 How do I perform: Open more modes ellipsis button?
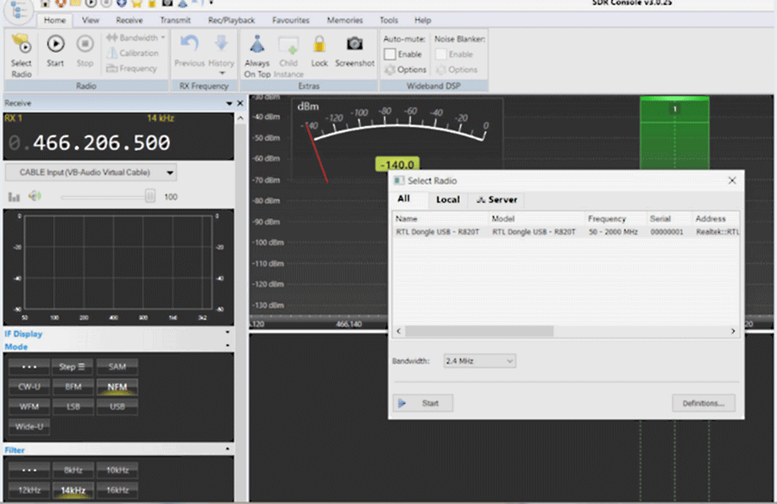click(29, 367)
